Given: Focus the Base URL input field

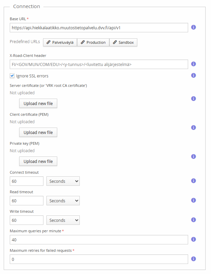Looking at the screenshot, I should coord(99,28).
